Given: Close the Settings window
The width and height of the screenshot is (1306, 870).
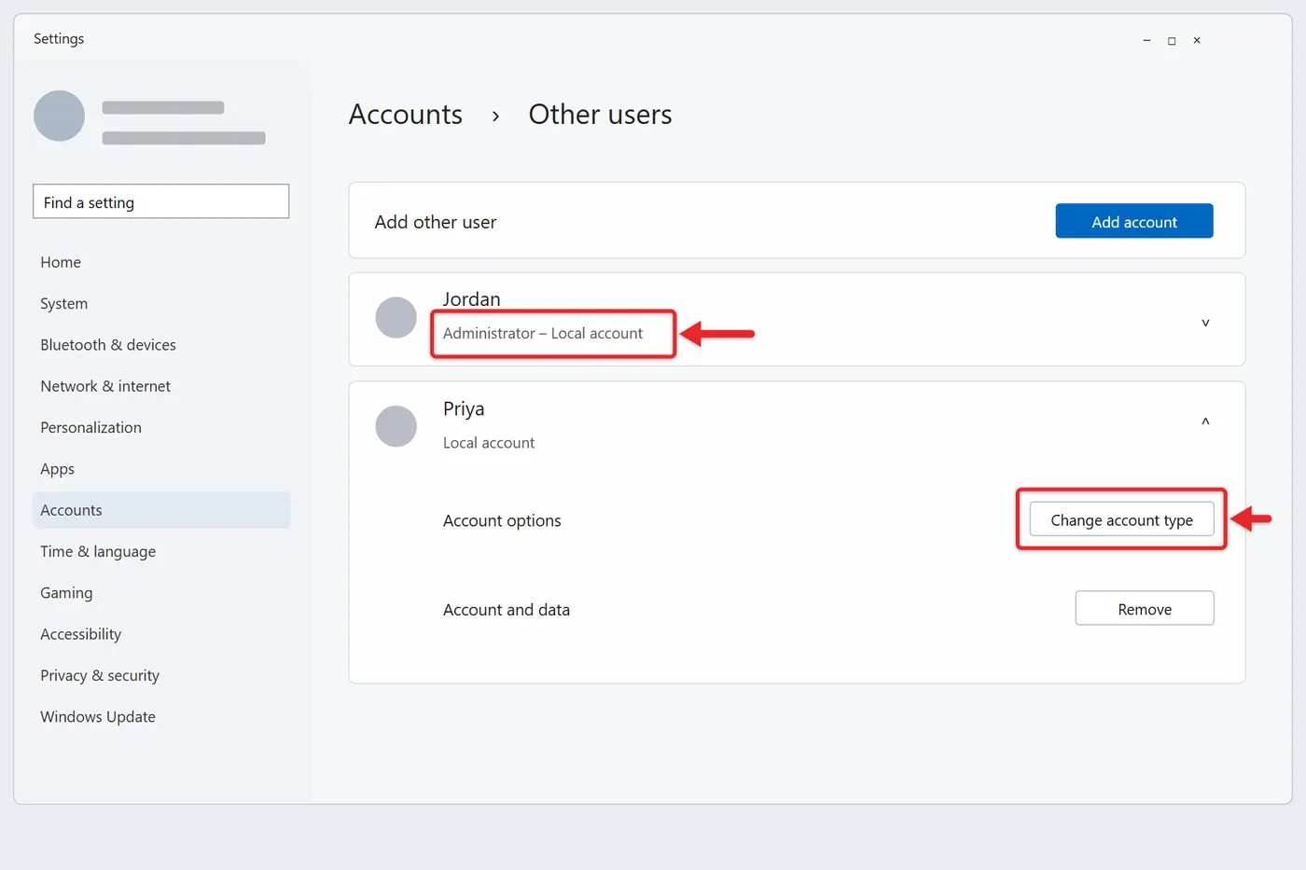Looking at the screenshot, I should pos(1197,40).
